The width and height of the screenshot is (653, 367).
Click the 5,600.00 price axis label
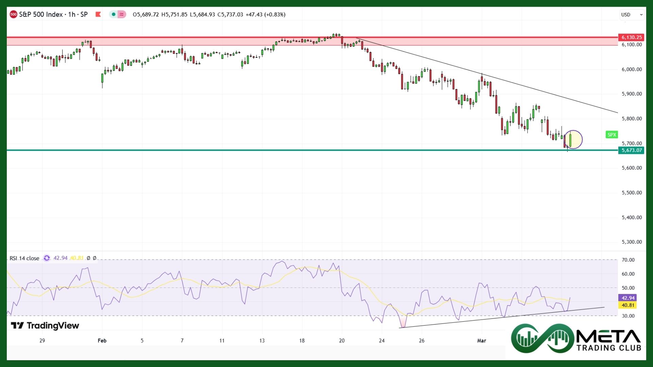pyautogui.click(x=632, y=168)
